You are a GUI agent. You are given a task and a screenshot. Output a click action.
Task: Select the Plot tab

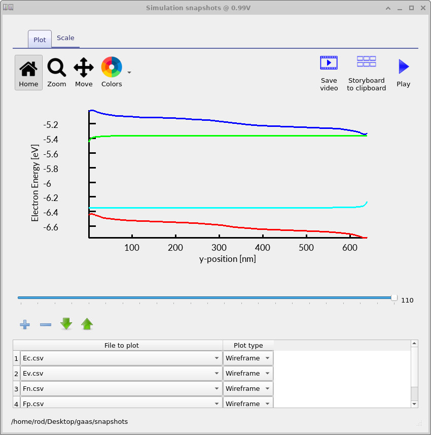click(x=40, y=40)
